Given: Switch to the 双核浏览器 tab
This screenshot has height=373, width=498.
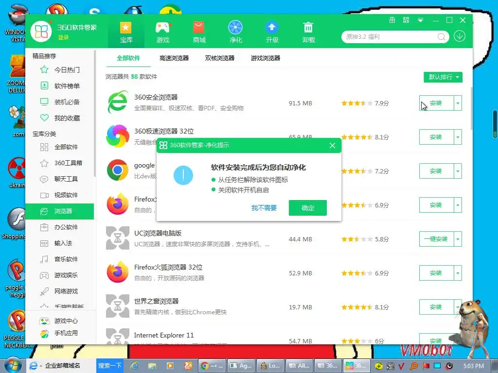Looking at the screenshot, I should pyautogui.click(x=220, y=58).
